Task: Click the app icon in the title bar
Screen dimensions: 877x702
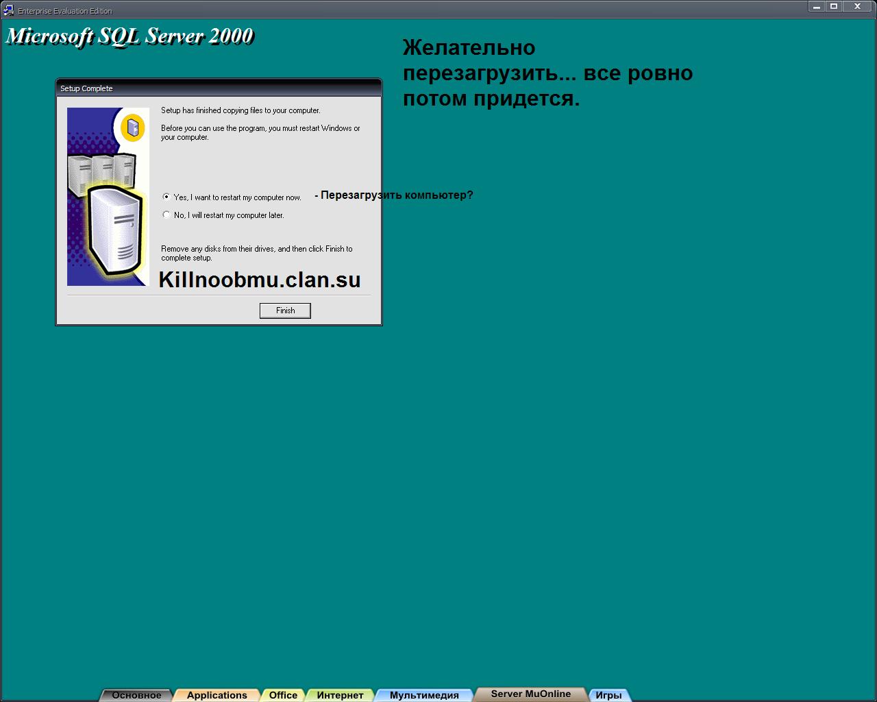Action: (8, 10)
